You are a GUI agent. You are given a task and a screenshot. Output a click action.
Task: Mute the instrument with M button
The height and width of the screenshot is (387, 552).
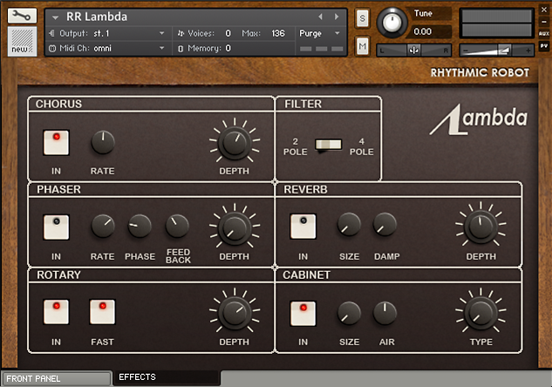point(362,46)
